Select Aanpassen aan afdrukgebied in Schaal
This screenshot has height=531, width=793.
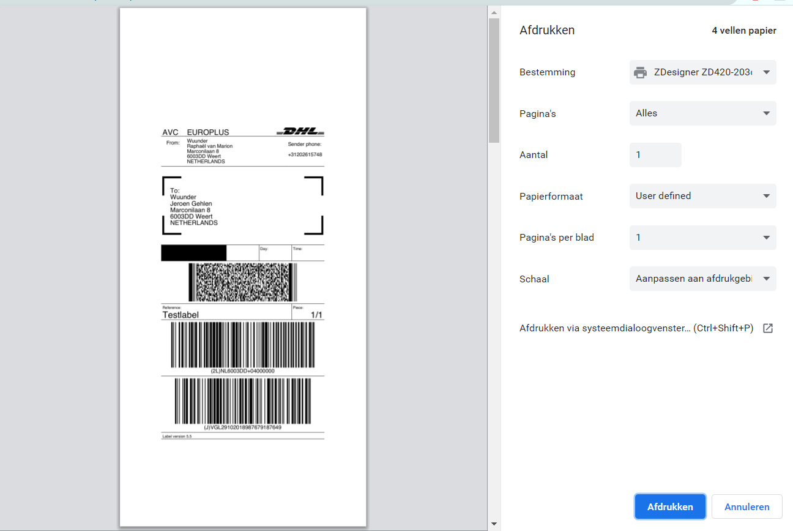tap(702, 279)
